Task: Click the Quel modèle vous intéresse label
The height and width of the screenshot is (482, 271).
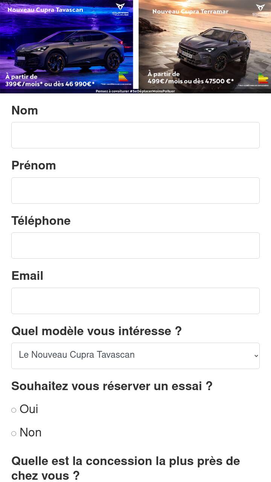Action: click(x=96, y=331)
